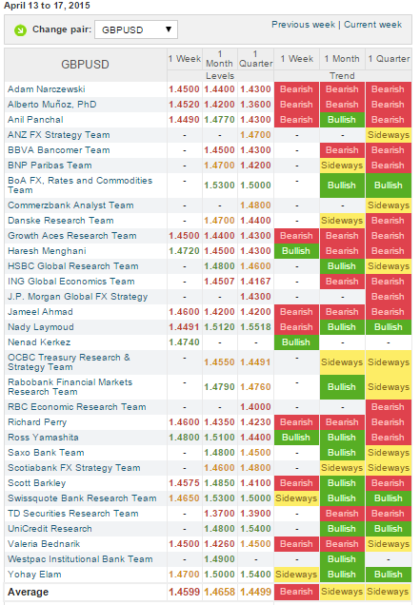The height and width of the screenshot is (605, 420).
Task: Click RBC's 1.4000 quarter level
Action: click(x=255, y=407)
